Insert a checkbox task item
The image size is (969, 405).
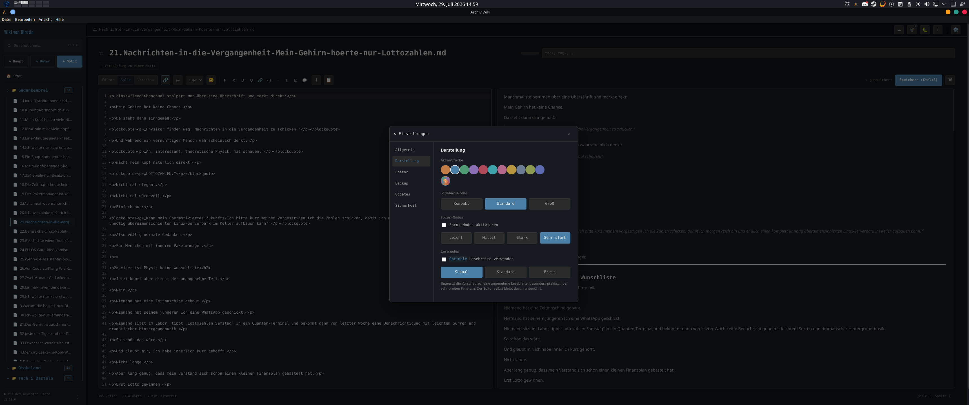click(296, 80)
